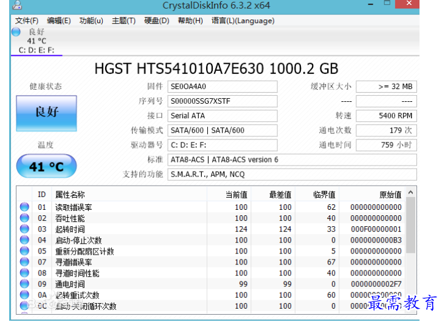Click the status orb for row 01 读取错误率

(x=24, y=207)
